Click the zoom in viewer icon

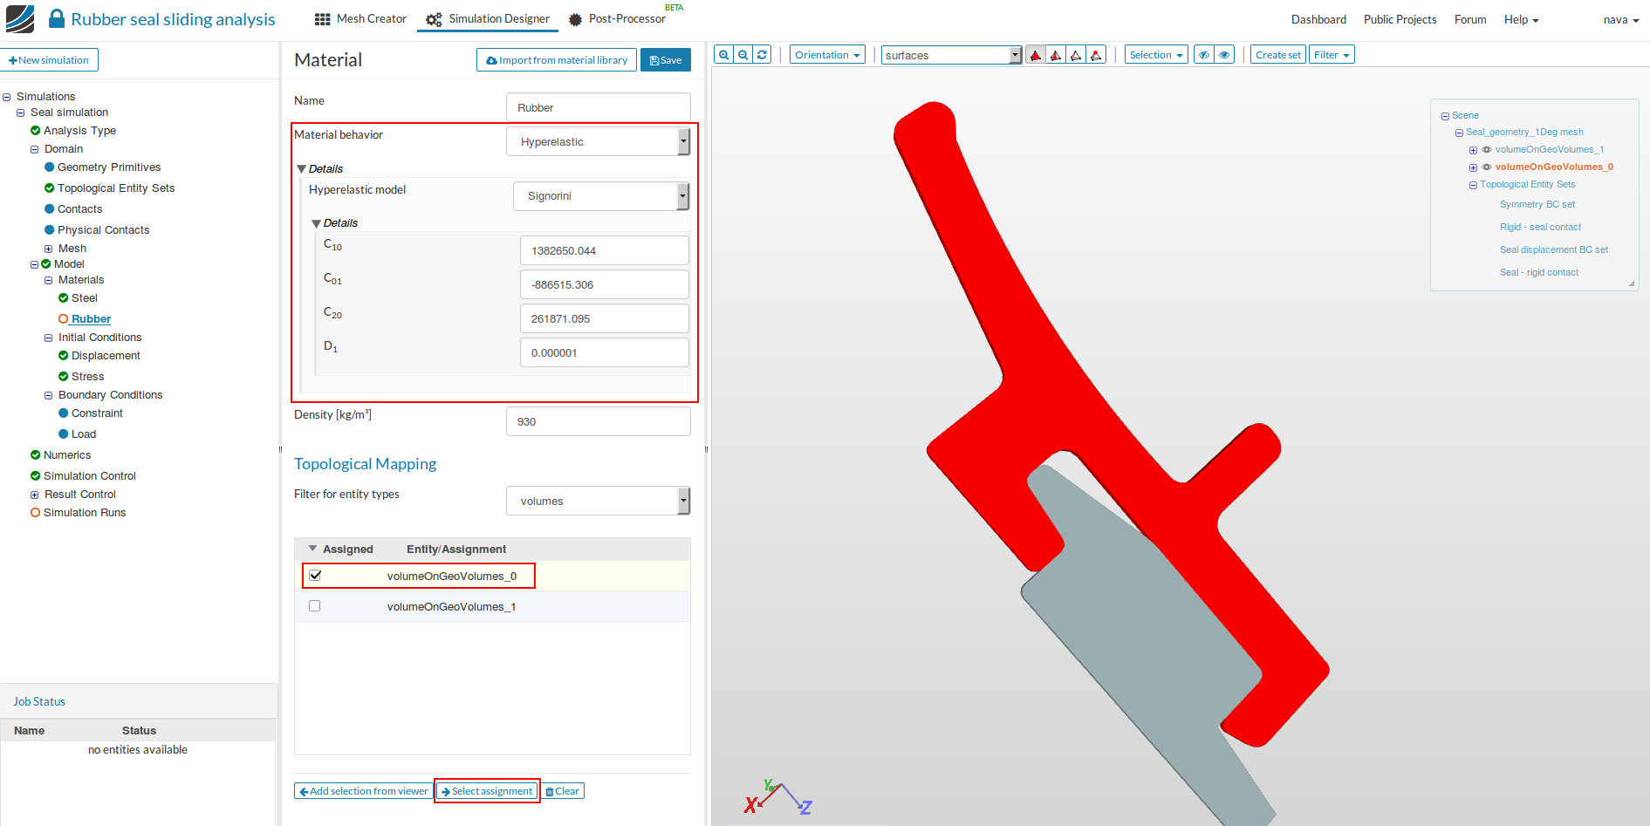(x=723, y=55)
